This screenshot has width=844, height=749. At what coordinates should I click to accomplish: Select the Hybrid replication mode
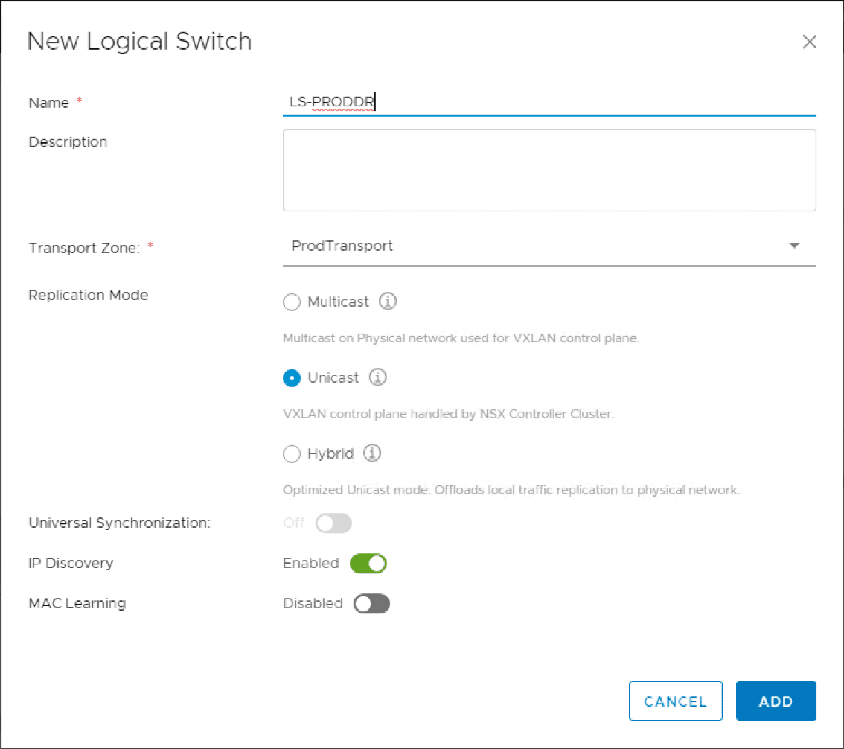pyautogui.click(x=292, y=453)
